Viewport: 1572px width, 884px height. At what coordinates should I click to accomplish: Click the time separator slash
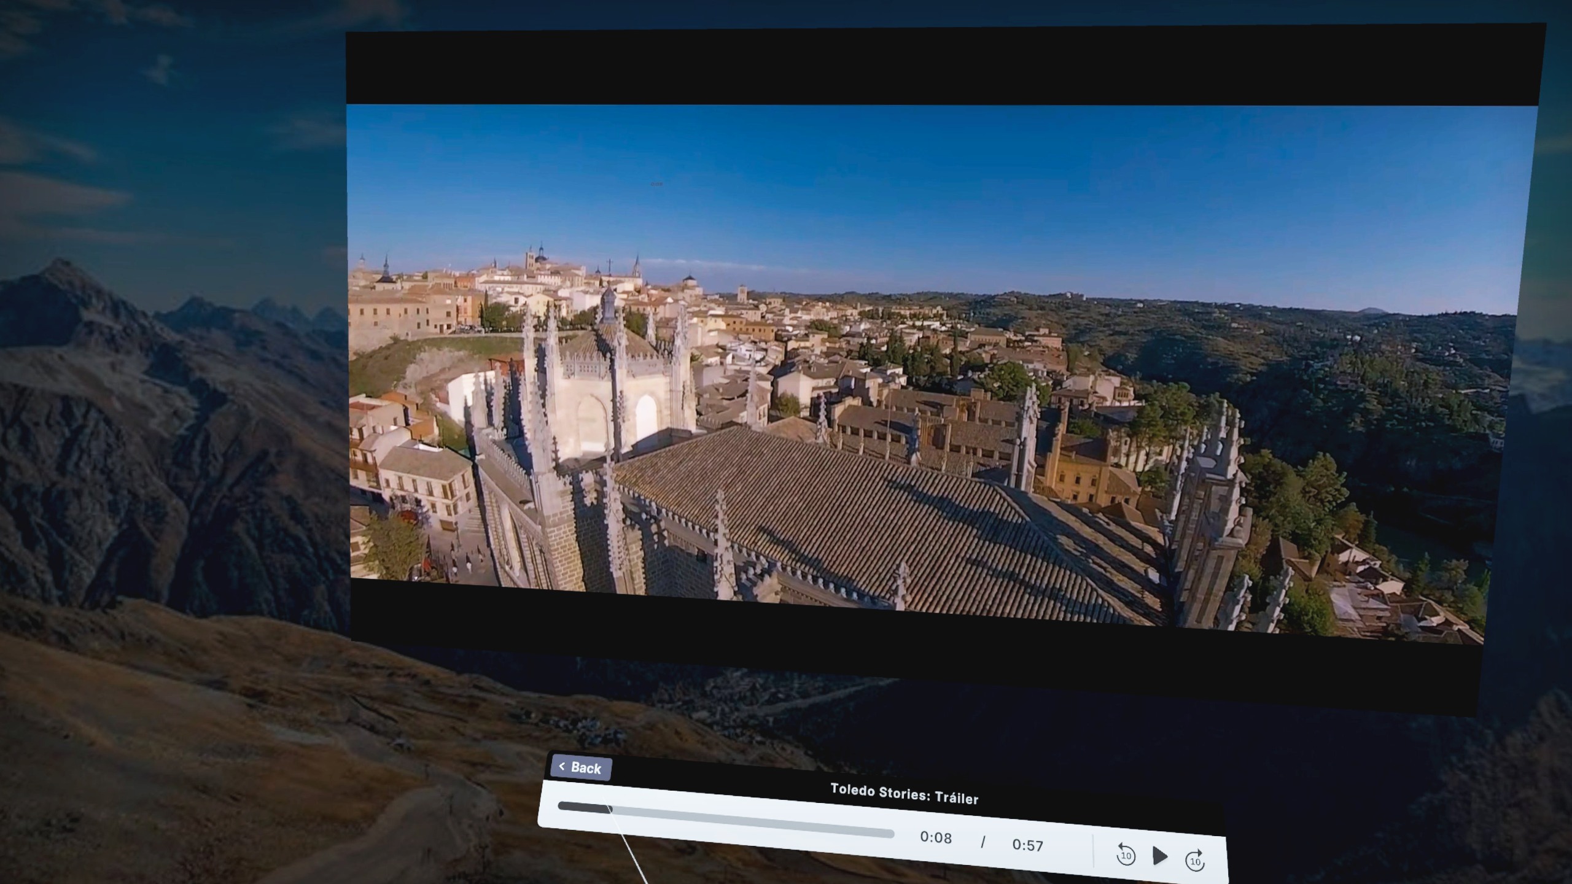click(982, 842)
